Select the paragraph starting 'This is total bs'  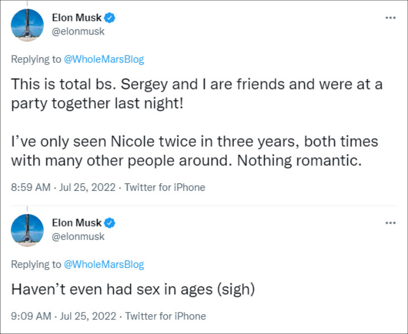click(197, 93)
